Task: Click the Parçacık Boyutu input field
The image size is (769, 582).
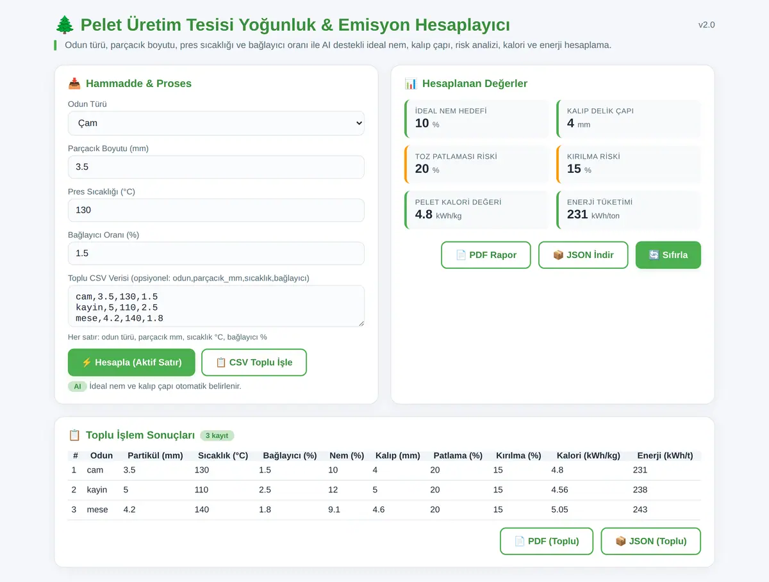Action: [x=216, y=167]
